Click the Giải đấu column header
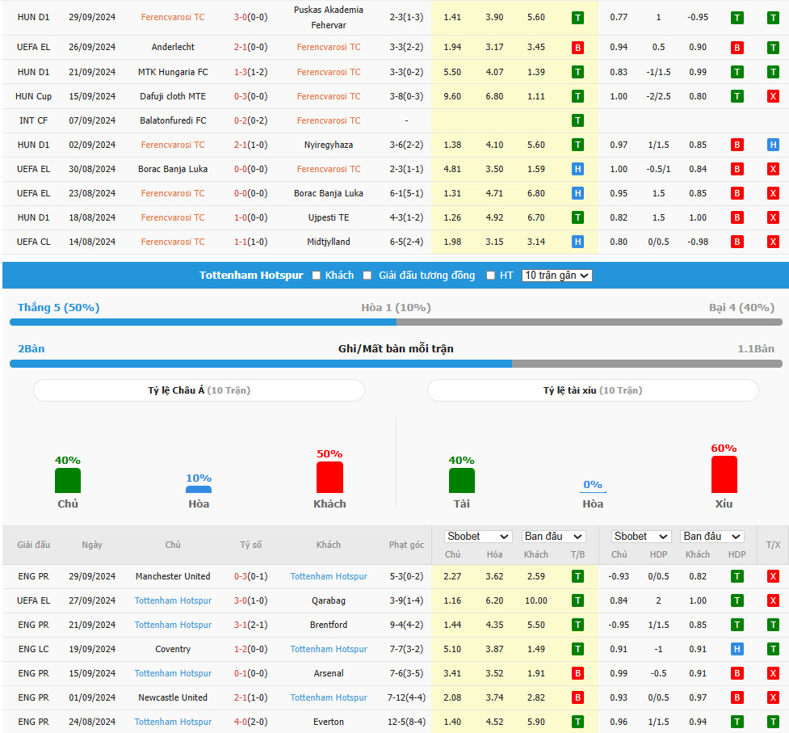The width and height of the screenshot is (789, 733). (x=33, y=545)
